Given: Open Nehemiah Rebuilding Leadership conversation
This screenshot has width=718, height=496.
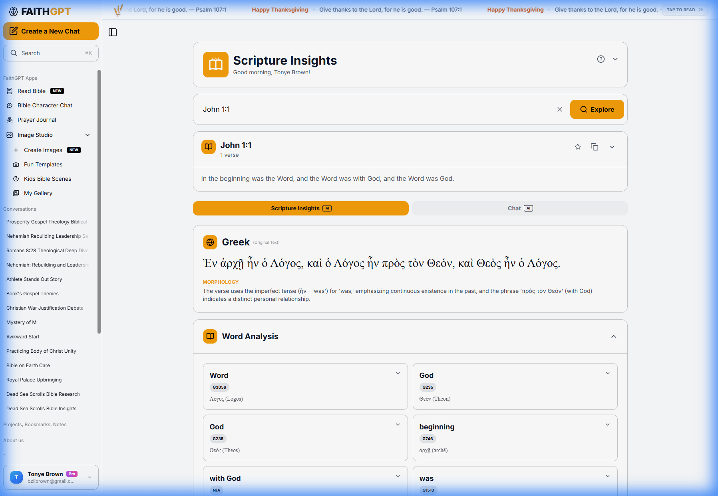Looking at the screenshot, I should [x=47, y=236].
